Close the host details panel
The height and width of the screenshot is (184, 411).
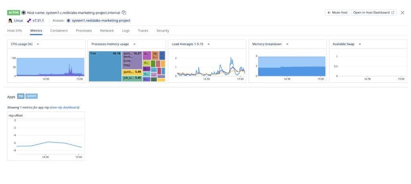pyautogui.click(x=402, y=13)
